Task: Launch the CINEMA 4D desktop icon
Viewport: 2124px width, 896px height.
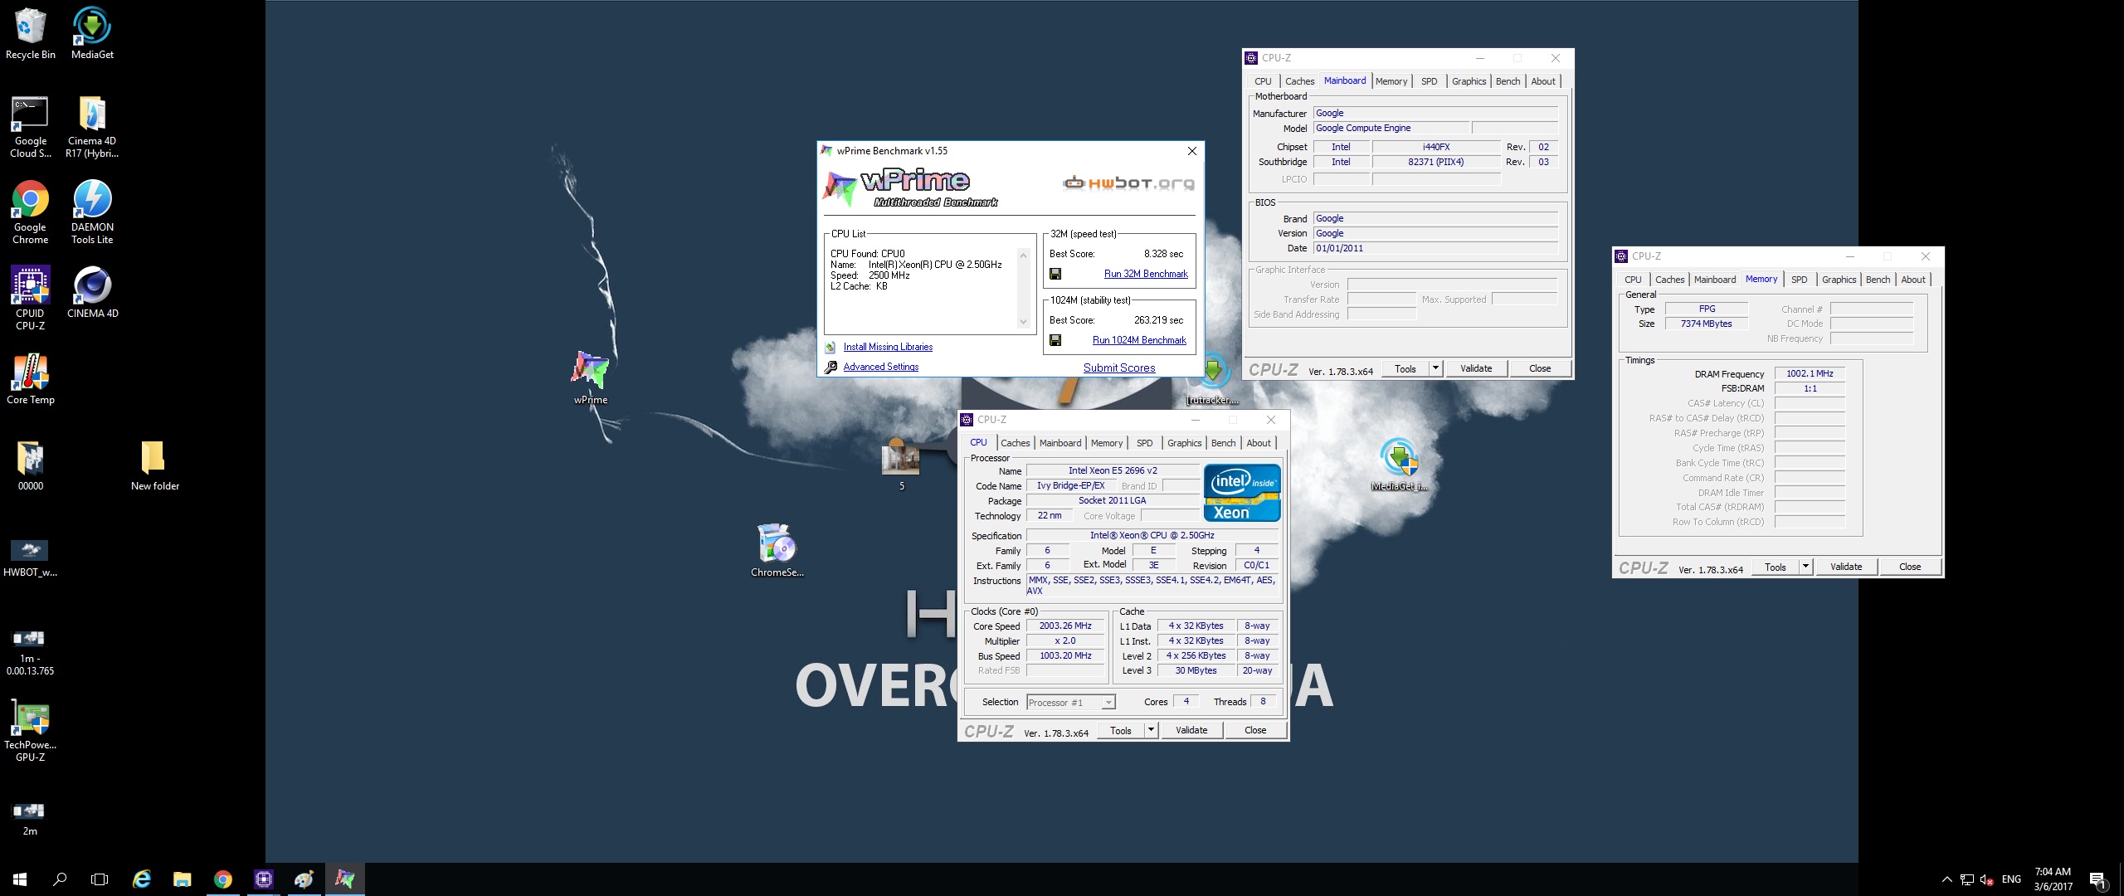Action: point(92,292)
